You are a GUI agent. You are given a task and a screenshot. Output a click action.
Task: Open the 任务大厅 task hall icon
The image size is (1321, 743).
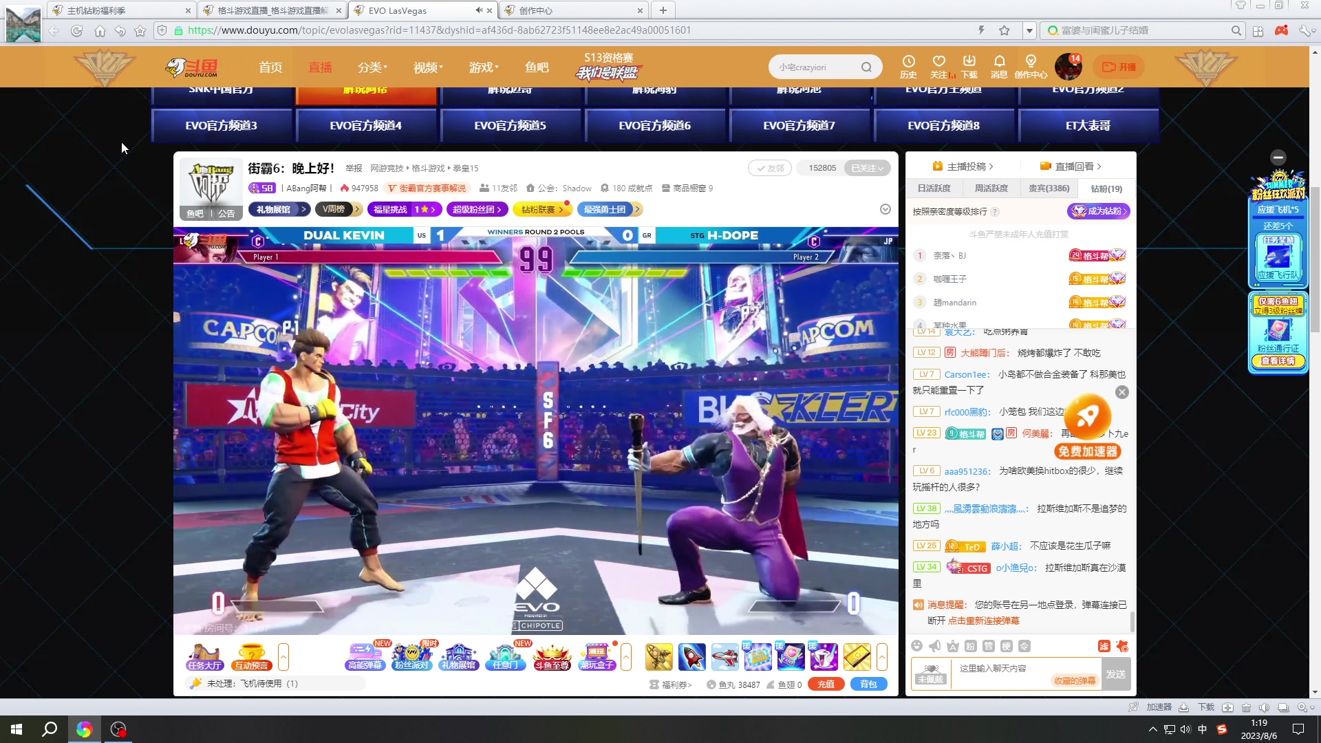(204, 657)
